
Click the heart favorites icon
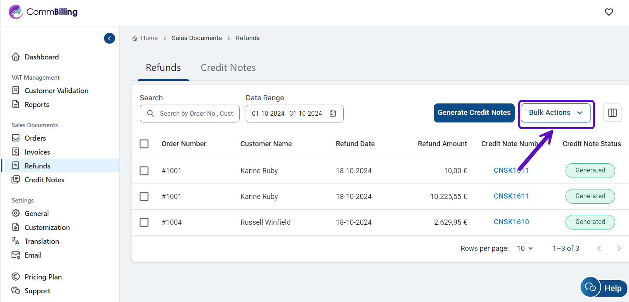pos(609,12)
